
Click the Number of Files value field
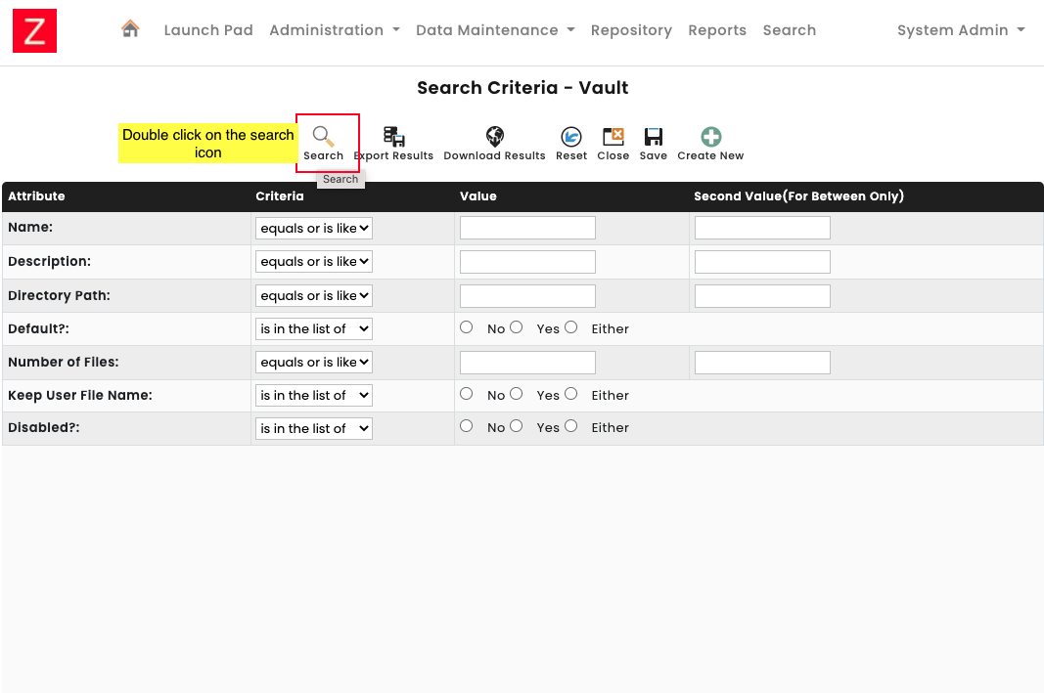pos(527,363)
